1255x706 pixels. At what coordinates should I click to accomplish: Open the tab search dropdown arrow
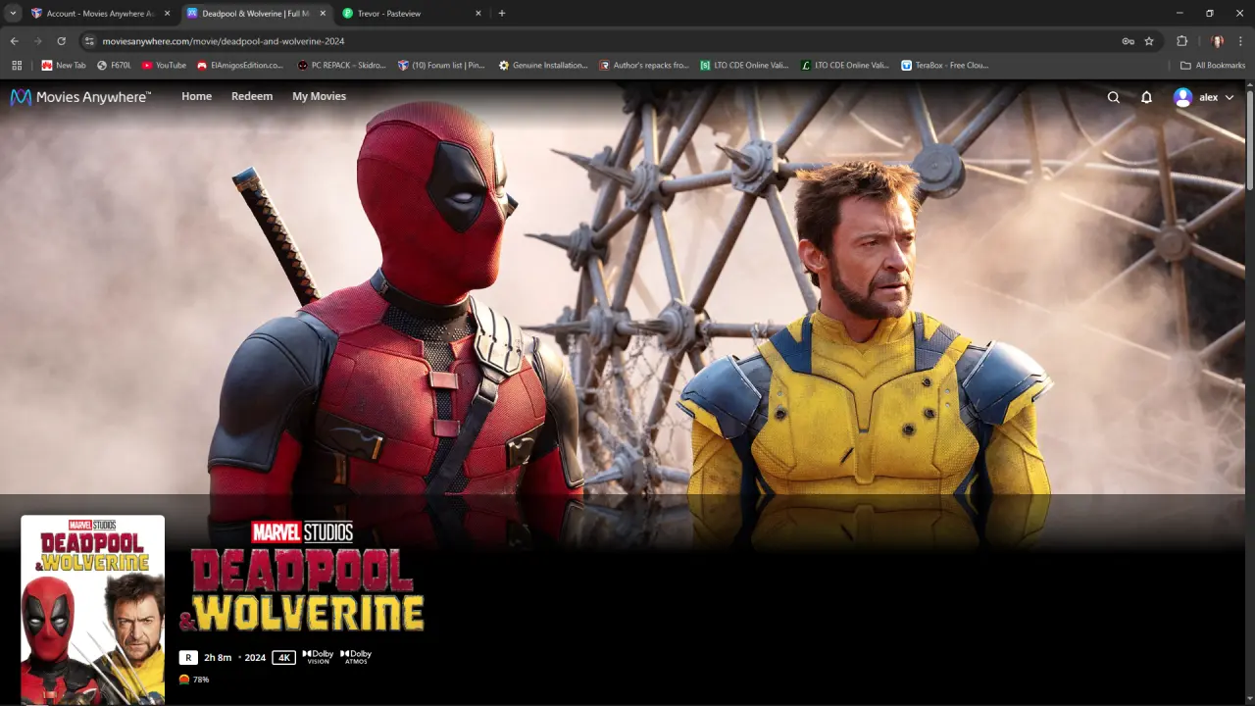(x=13, y=13)
